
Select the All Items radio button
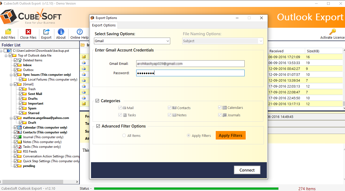click(124, 136)
